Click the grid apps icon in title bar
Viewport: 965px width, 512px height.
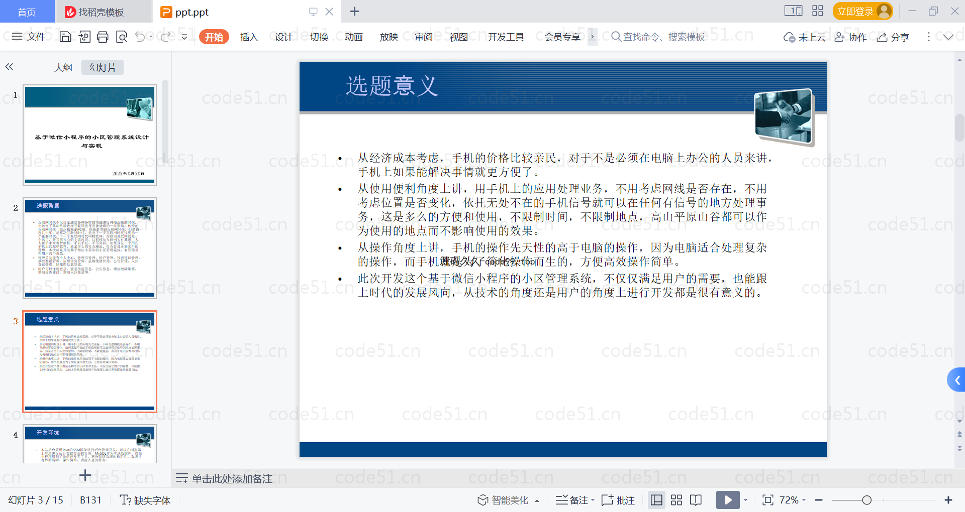(818, 11)
